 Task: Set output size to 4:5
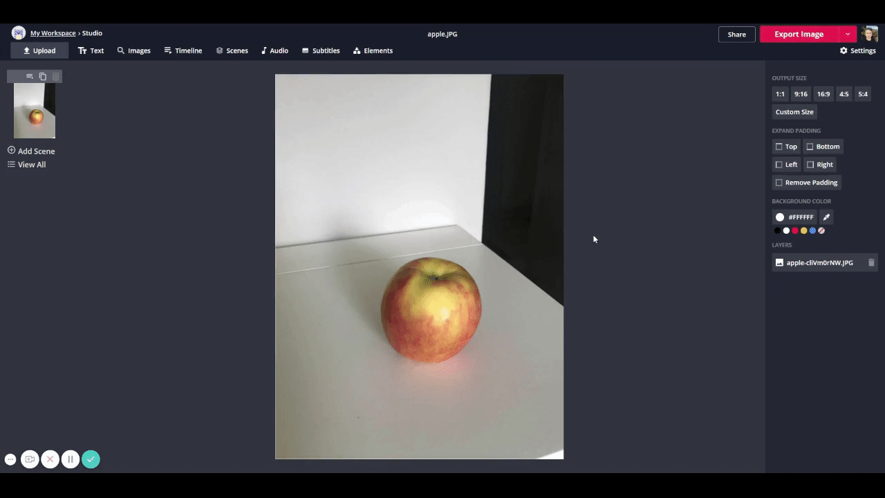(x=844, y=94)
